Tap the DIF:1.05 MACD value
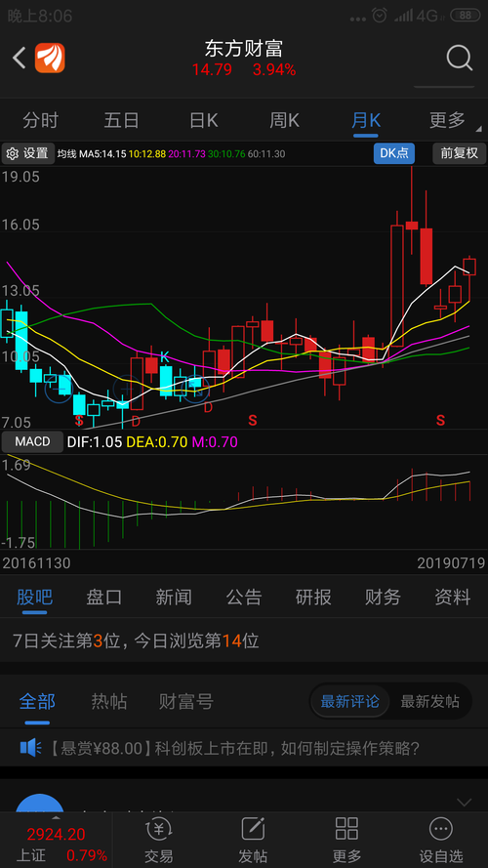Viewport: 488px width, 868px height. point(94,441)
